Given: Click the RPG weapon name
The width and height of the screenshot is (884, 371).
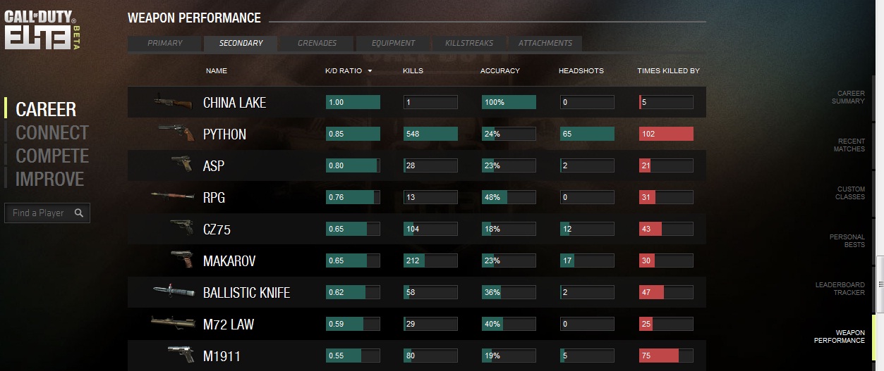Looking at the screenshot, I should pos(214,198).
